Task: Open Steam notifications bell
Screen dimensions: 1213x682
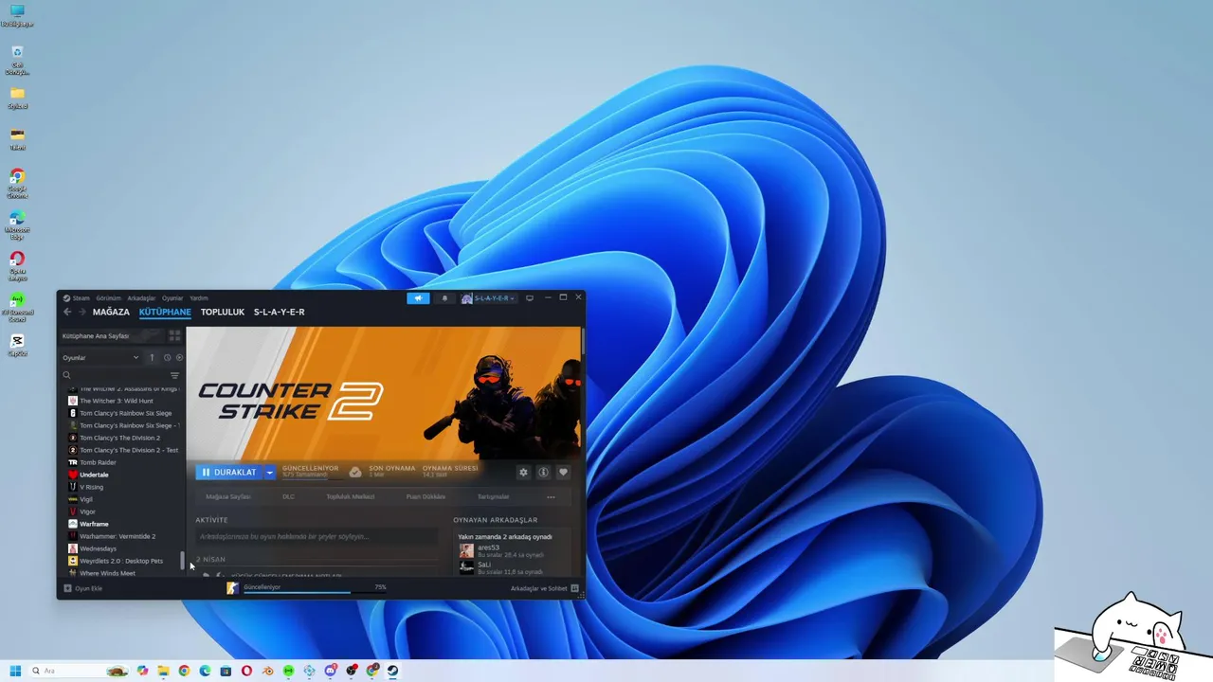Action: (444, 298)
